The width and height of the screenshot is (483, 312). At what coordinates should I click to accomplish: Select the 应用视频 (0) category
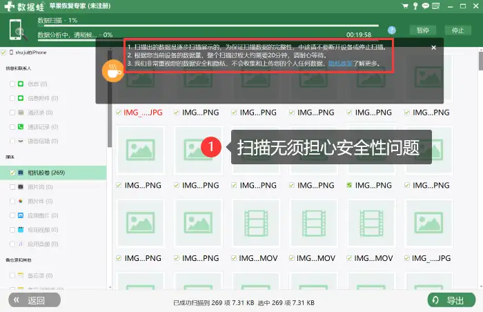pos(53,230)
